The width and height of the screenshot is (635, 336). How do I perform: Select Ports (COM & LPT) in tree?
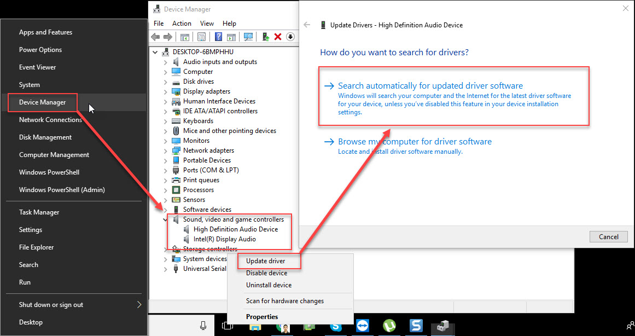[x=211, y=170]
